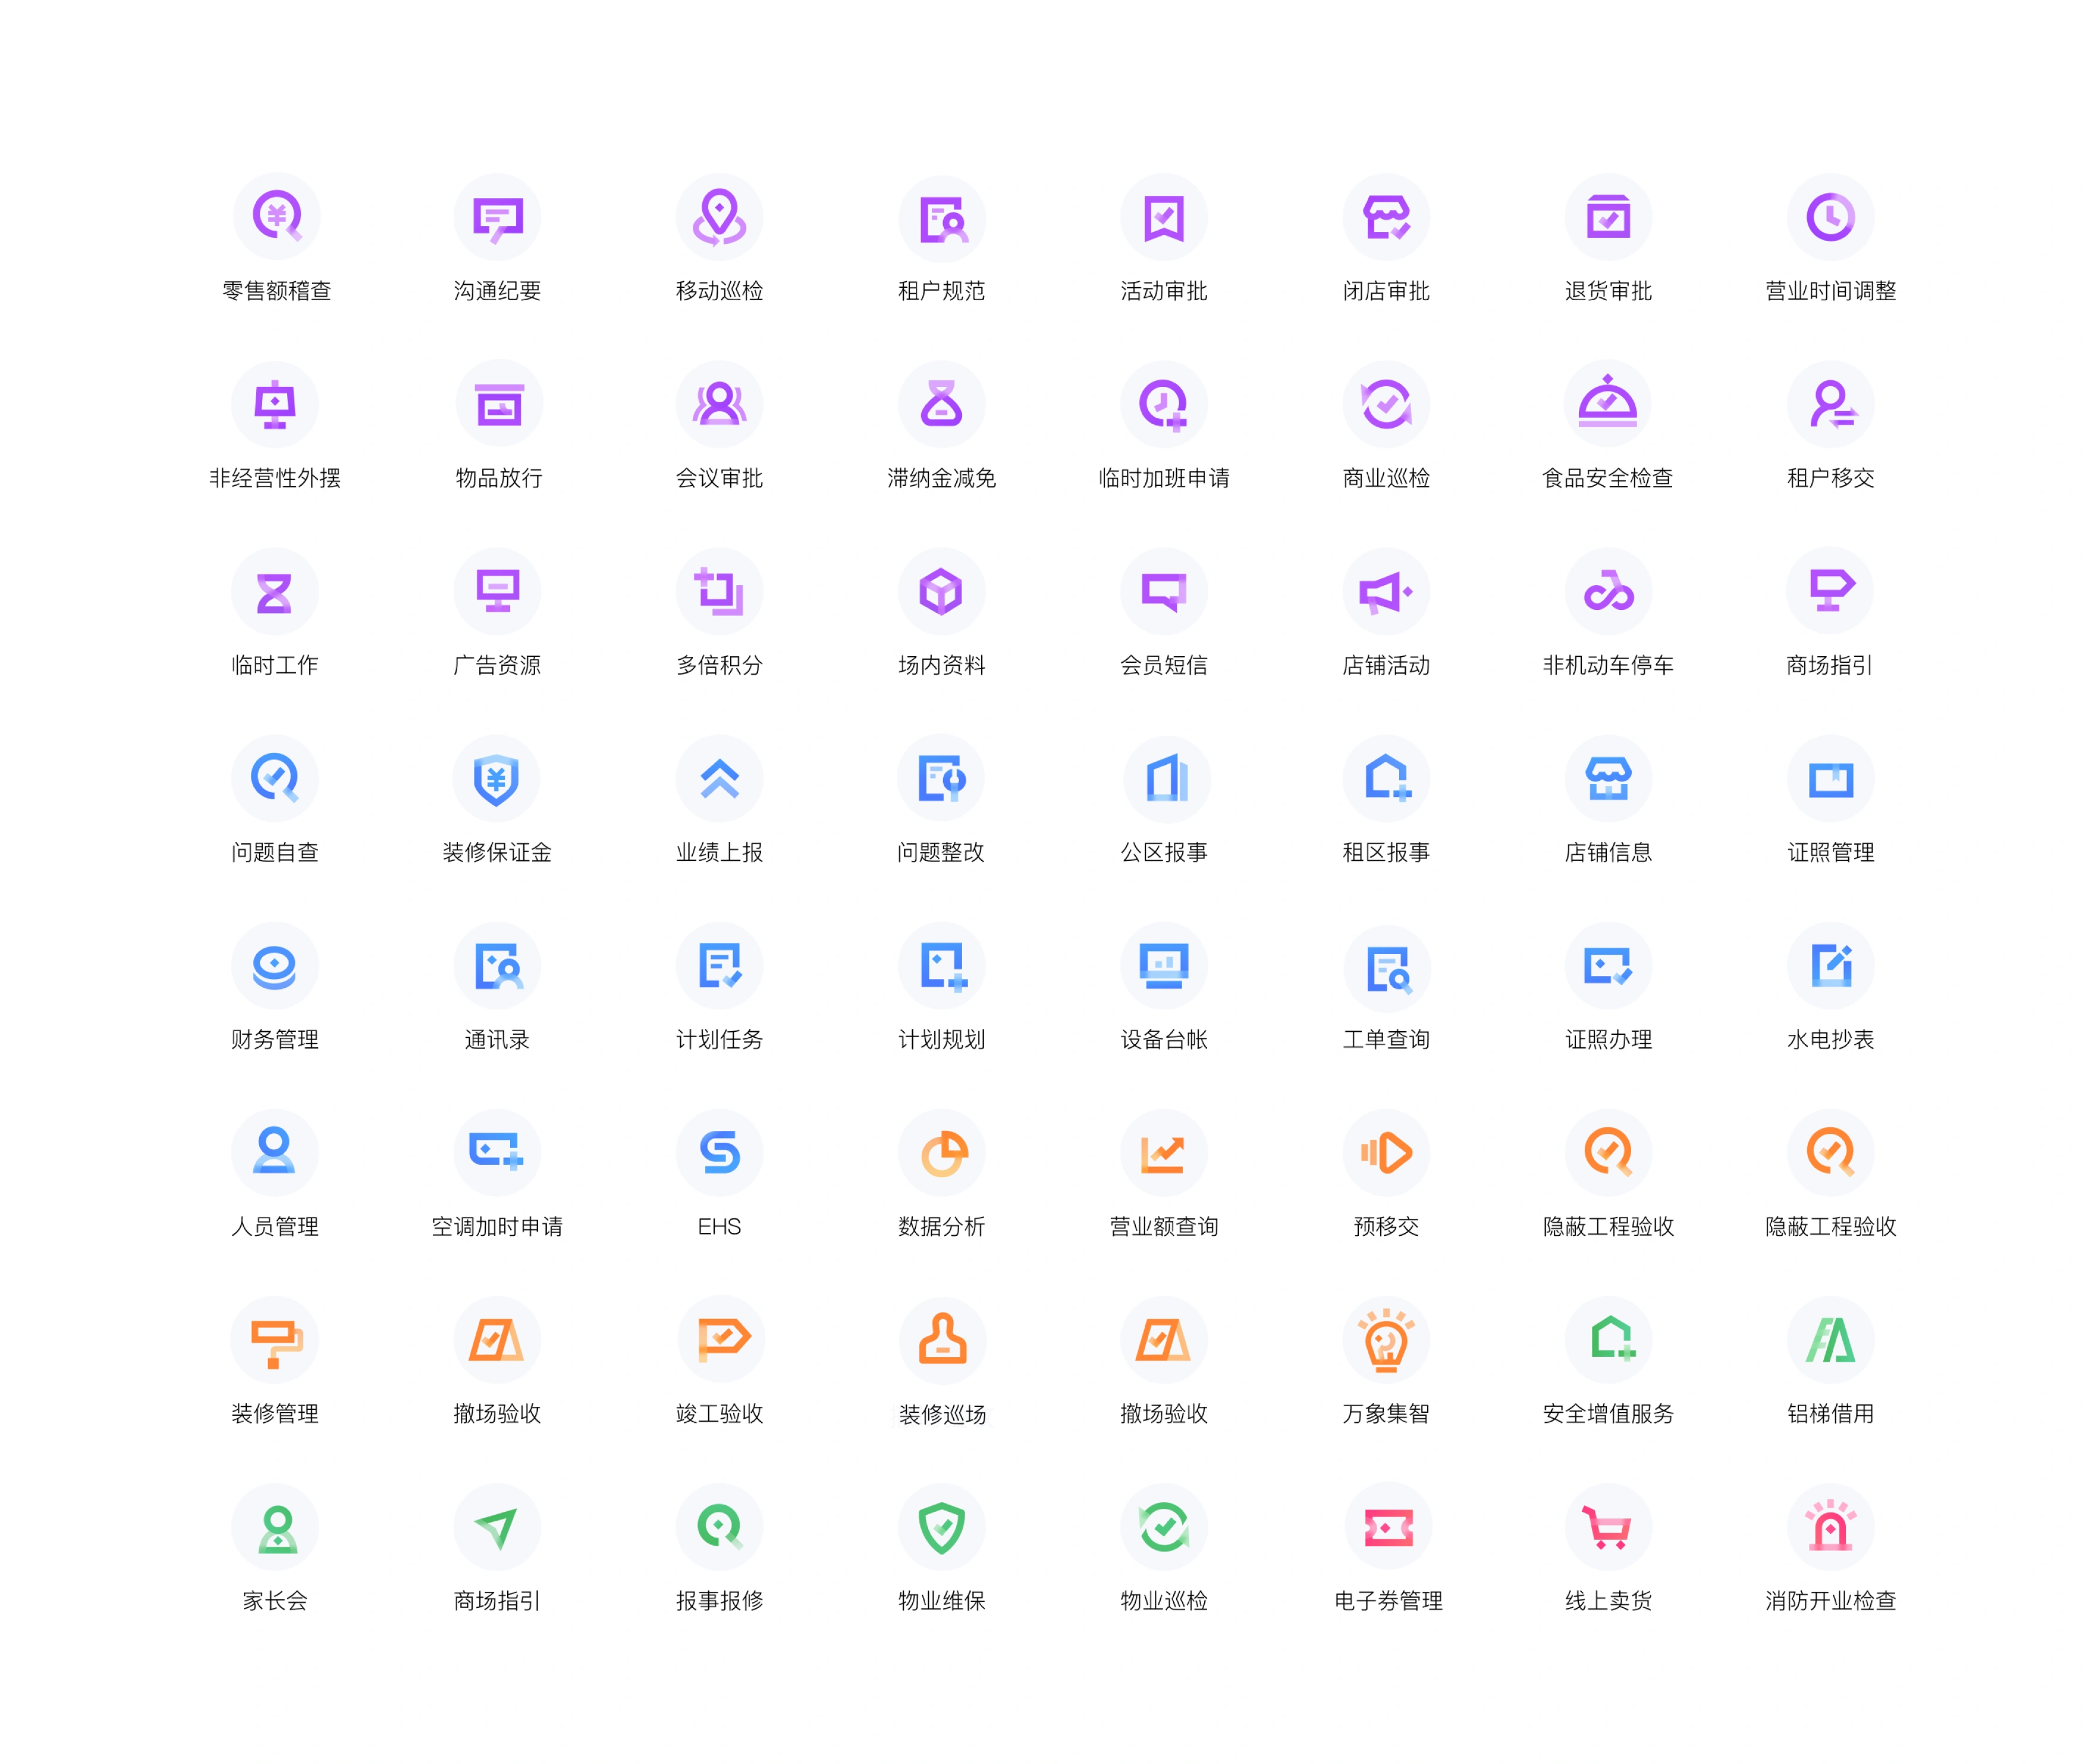Viewport: 2089px width, 1764px height.
Task: Open 消防开业检查 alarm icon
Action: (1829, 1527)
